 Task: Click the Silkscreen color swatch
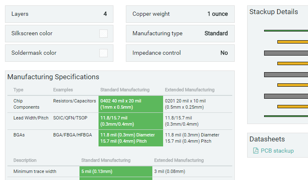[x=103, y=34]
